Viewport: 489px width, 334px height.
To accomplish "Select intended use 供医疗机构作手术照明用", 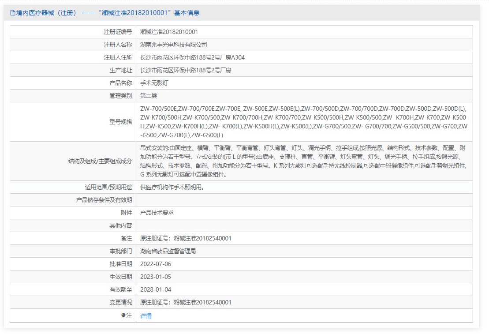I will tap(172, 187).
